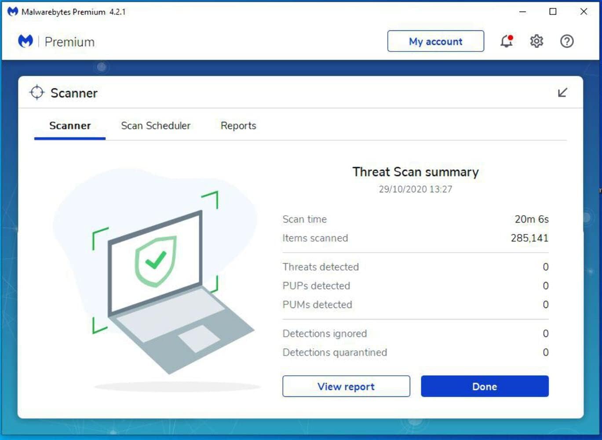Open the help question mark icon
The width and height of the screenshot is (602, 440).
[567, 41]
